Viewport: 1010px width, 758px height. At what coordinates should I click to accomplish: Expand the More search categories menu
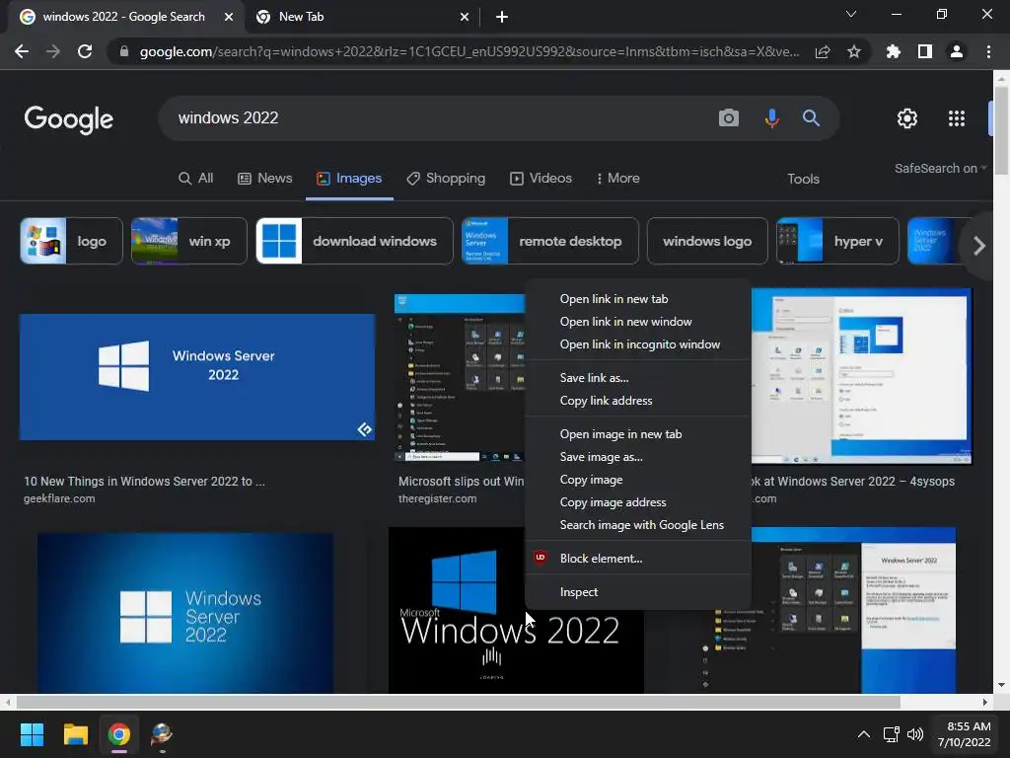[x=617, y=178]
